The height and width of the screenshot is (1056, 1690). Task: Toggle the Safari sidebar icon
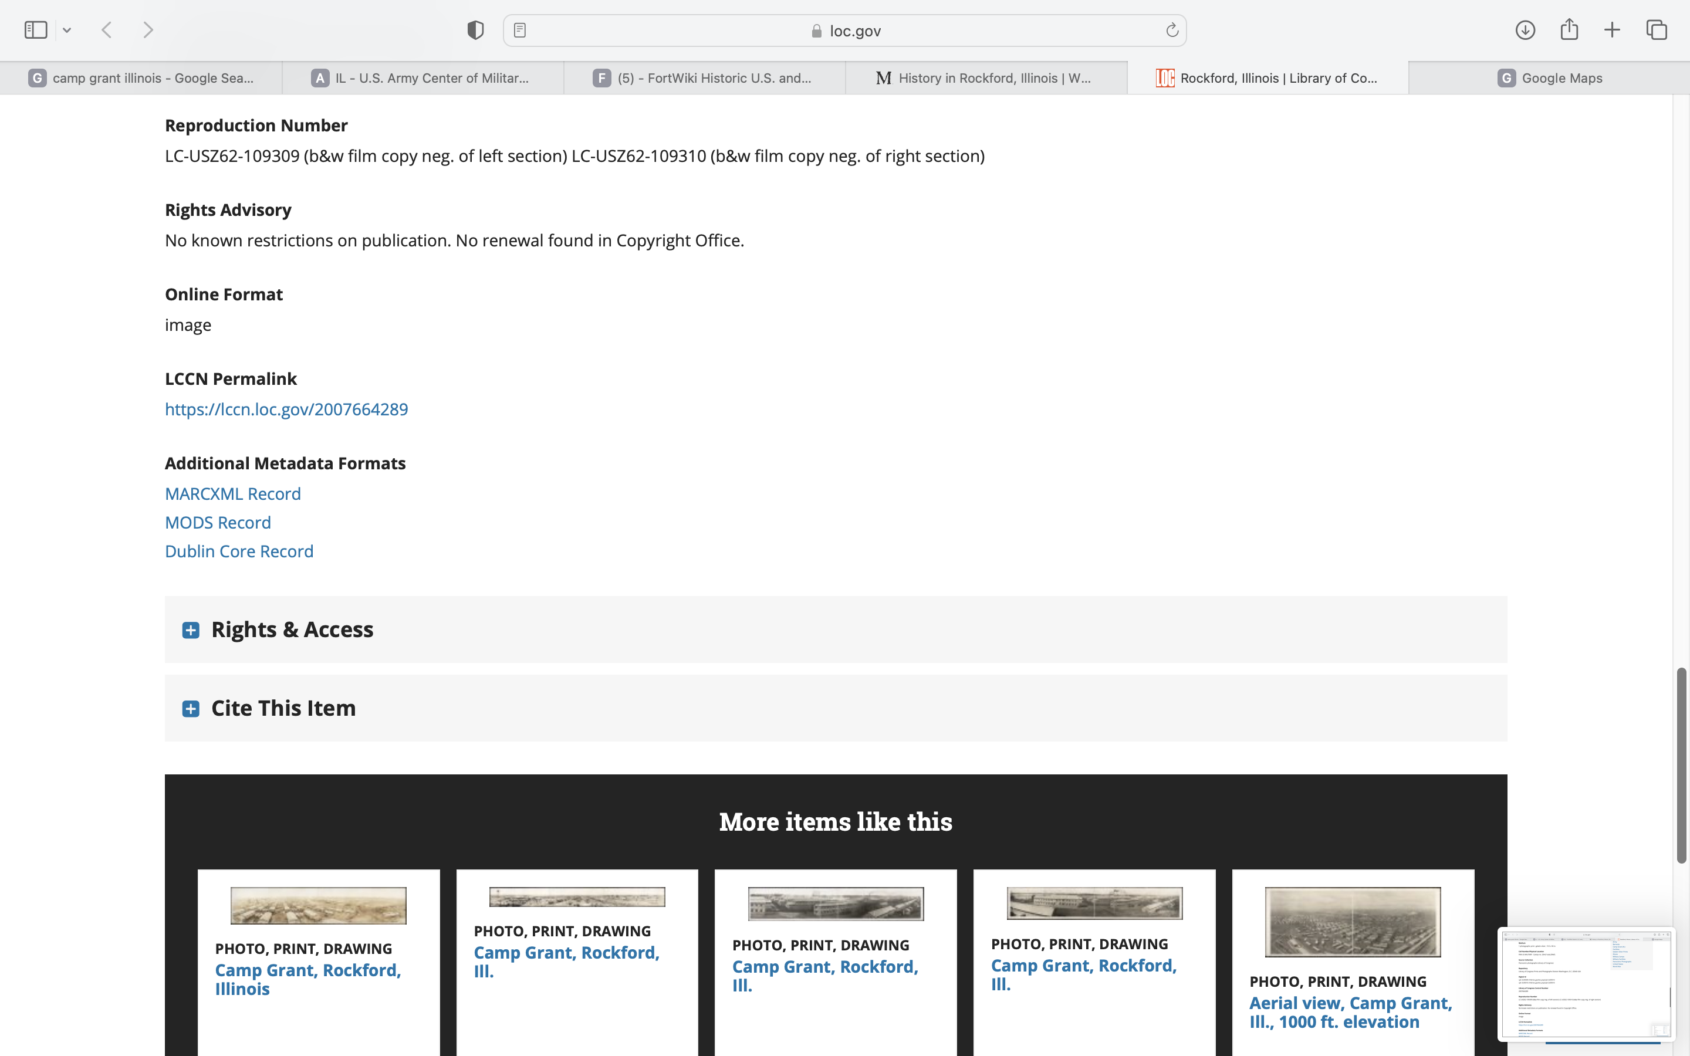coord(36,30)
